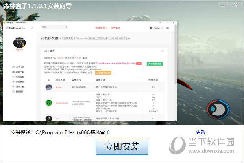Click the TheForest Box logo in preview
The width and height of the screenshot is (244, 163).
[x=15, y=28]
